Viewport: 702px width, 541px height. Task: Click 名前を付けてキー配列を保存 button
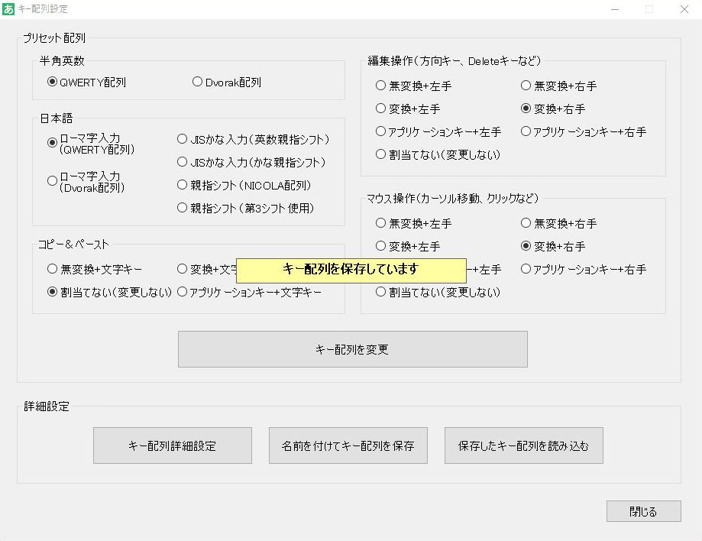(349, 445)
